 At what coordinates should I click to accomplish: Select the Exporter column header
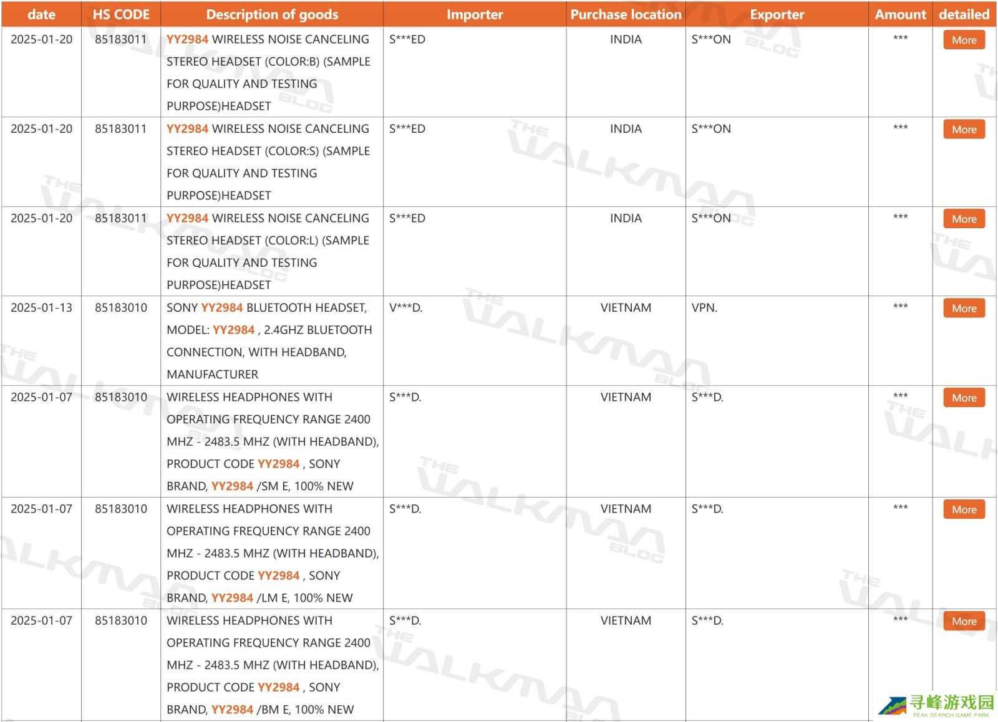tap(777, 14)
